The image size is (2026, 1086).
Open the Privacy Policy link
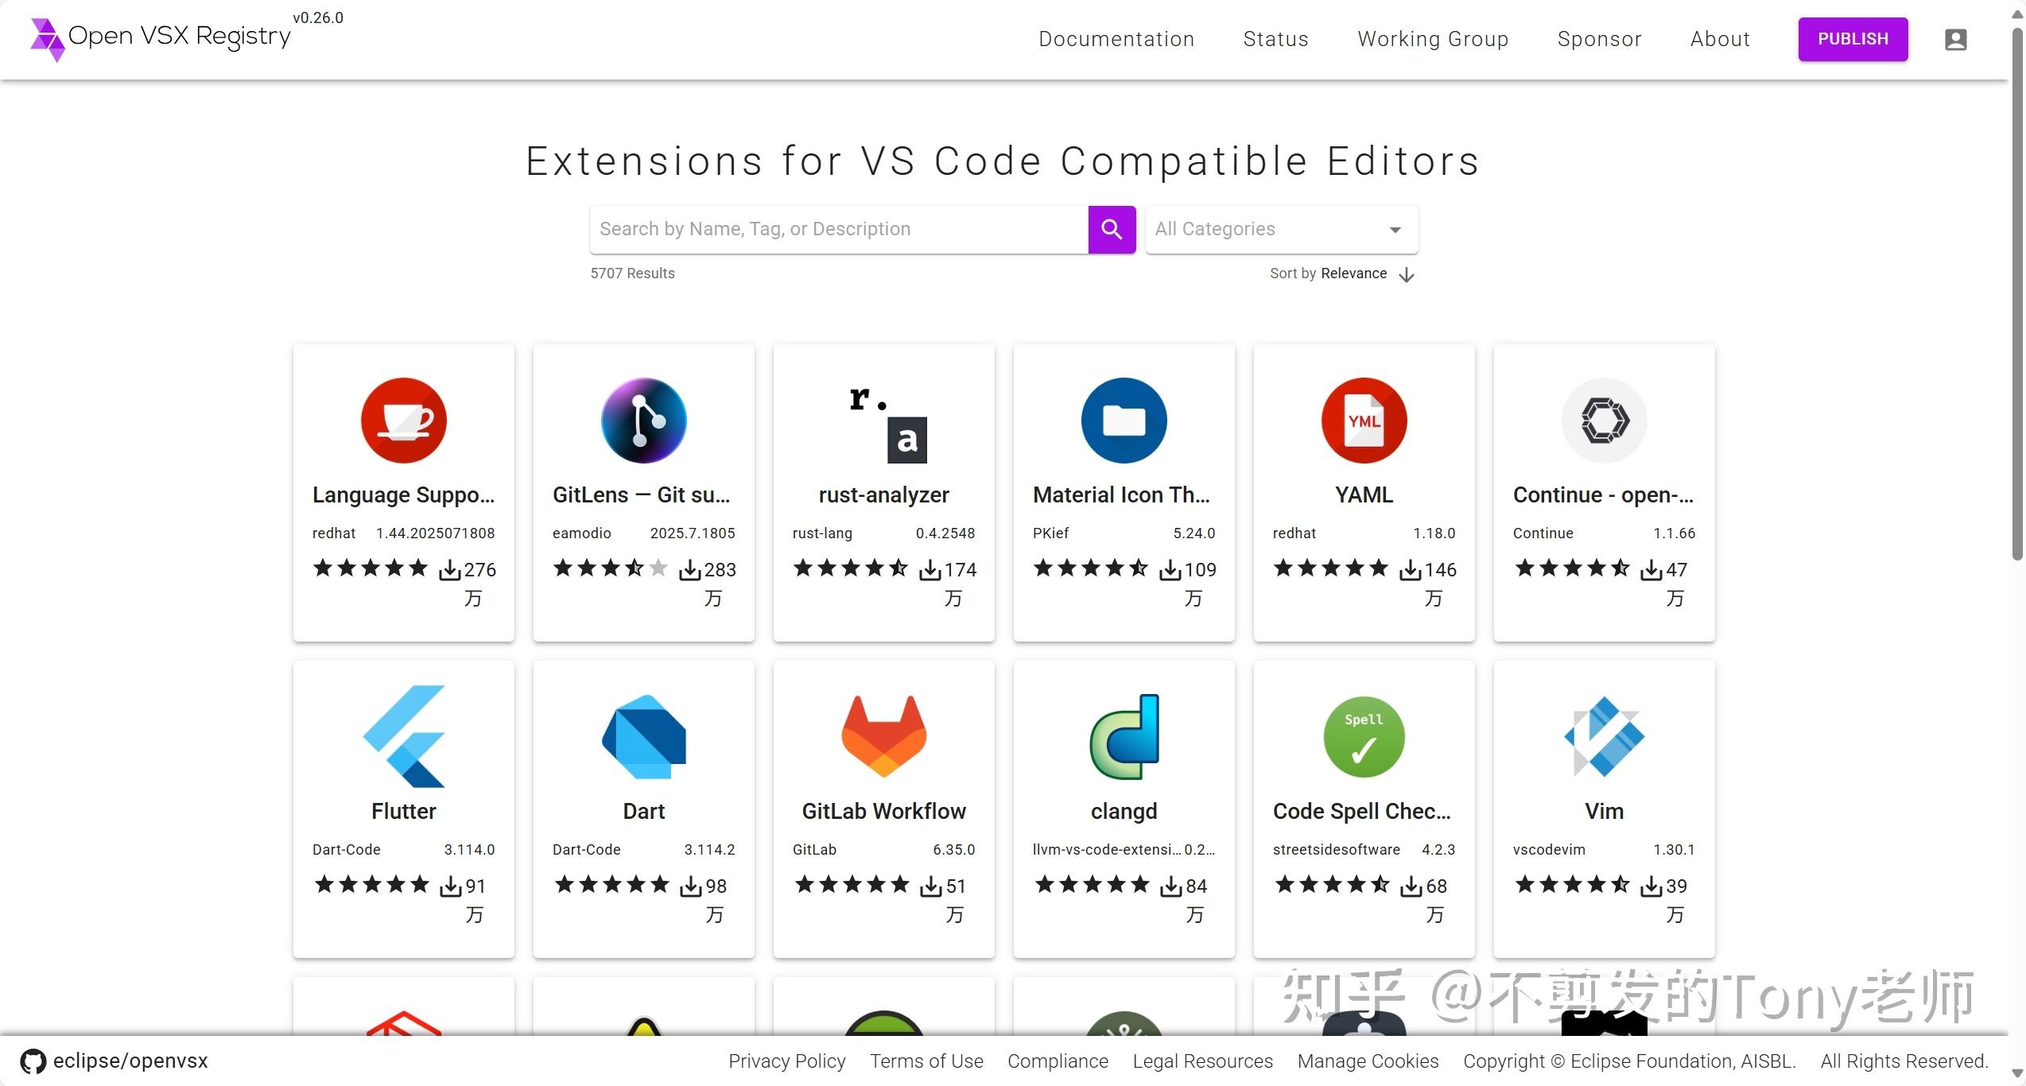786,1061
